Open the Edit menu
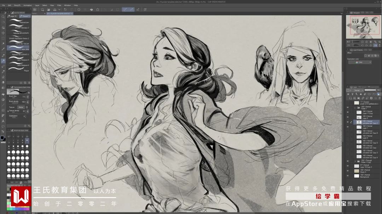This screenshot has width=382, height=214. (10, 5)
